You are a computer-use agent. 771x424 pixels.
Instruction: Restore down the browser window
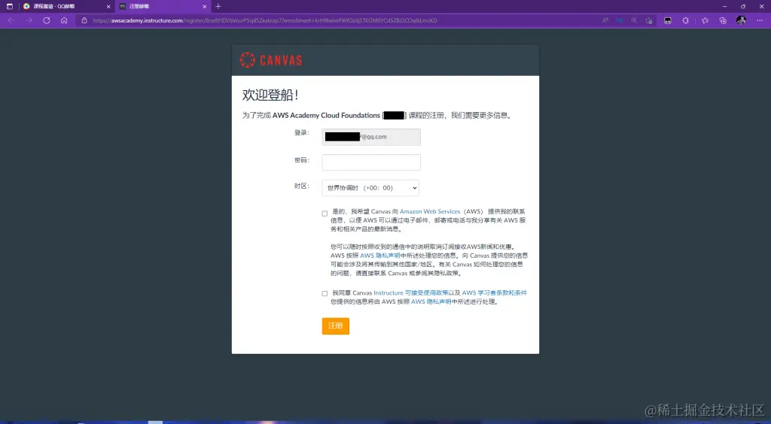[743, 6]
